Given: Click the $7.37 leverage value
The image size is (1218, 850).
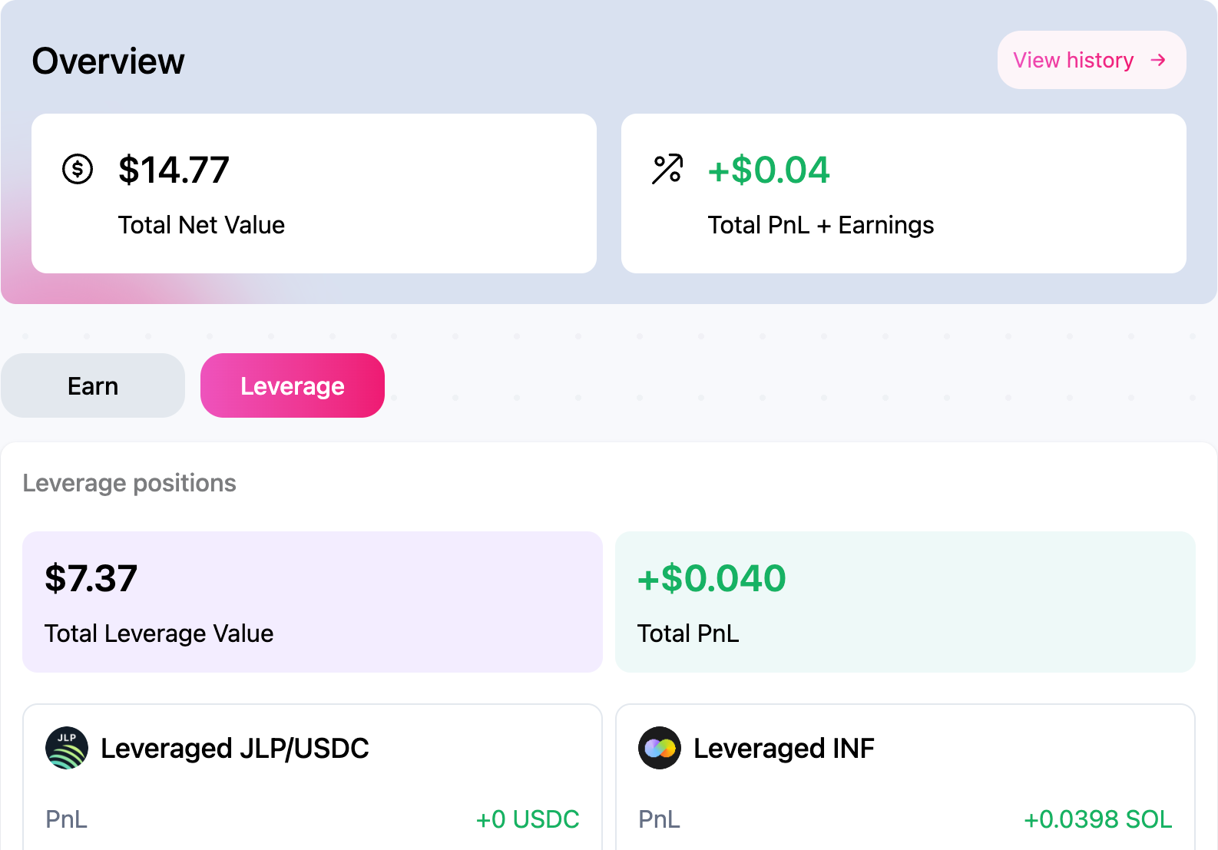Looking at the screenshot, I should coord(91,578).
